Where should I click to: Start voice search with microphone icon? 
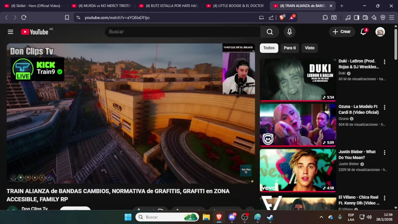tap(289, 32)
